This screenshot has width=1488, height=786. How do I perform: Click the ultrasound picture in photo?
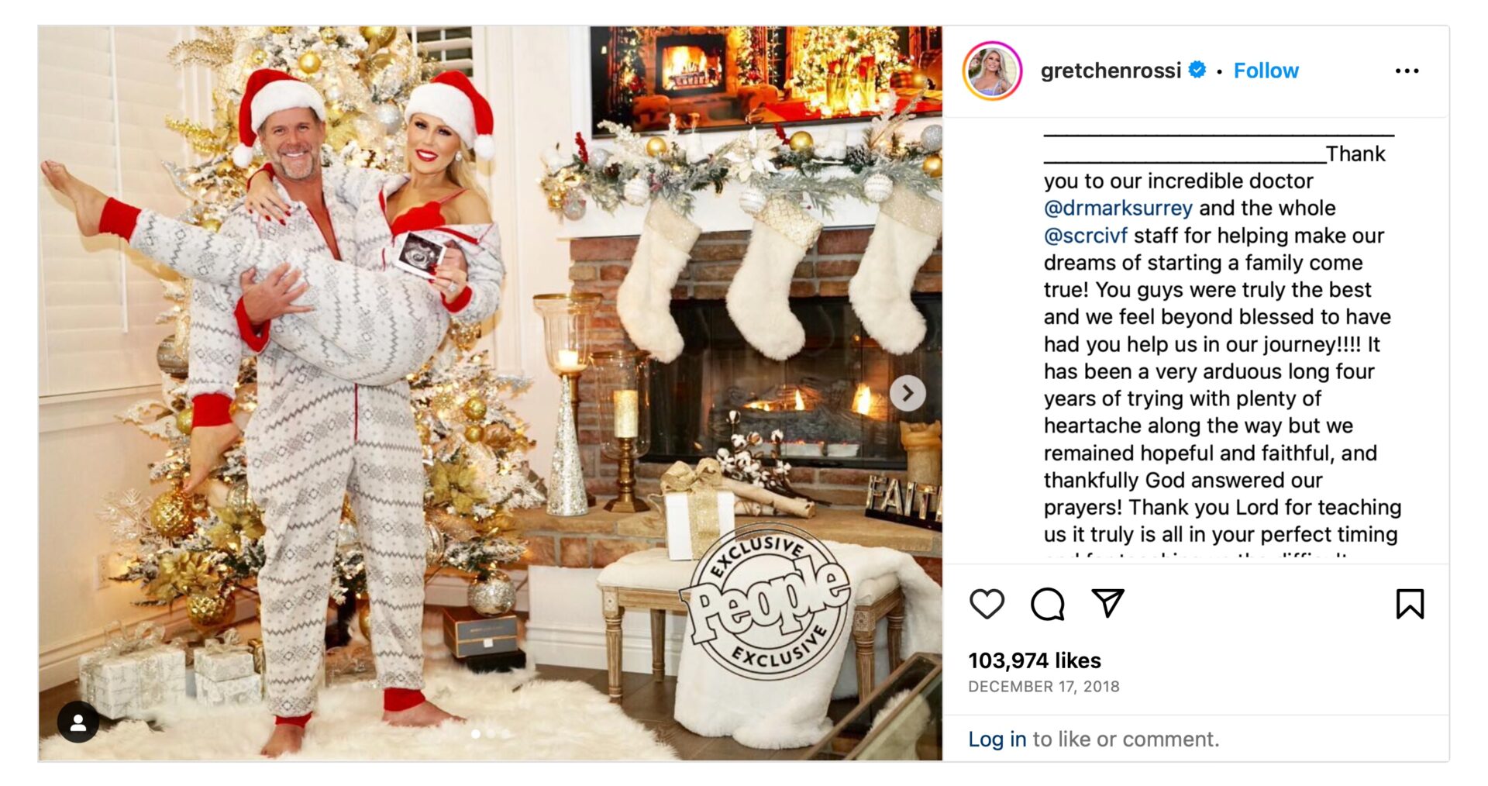click(419, 254)
